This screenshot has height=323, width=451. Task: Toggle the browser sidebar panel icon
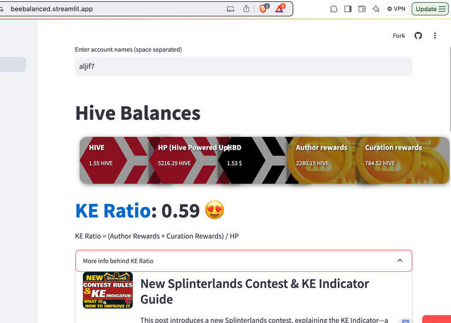[348, 9]
